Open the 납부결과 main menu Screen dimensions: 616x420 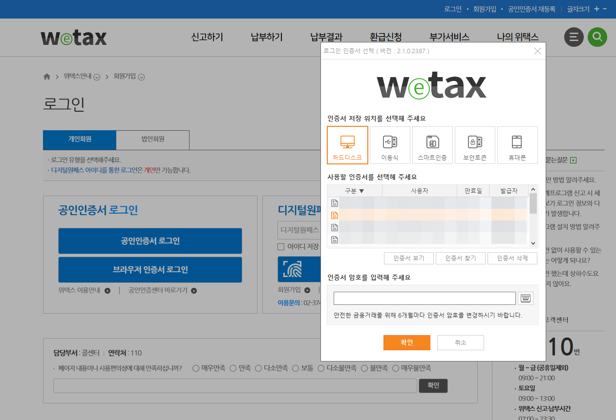(x=326, y=37)
